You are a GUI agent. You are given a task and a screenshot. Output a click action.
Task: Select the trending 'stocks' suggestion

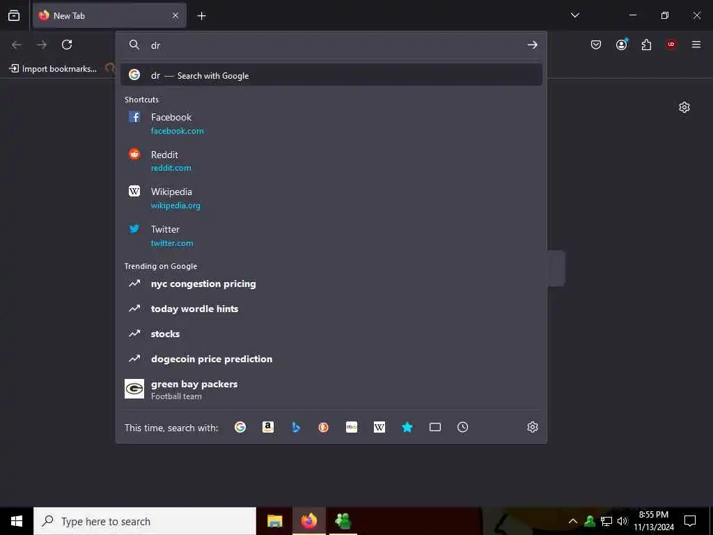(331, 334)
